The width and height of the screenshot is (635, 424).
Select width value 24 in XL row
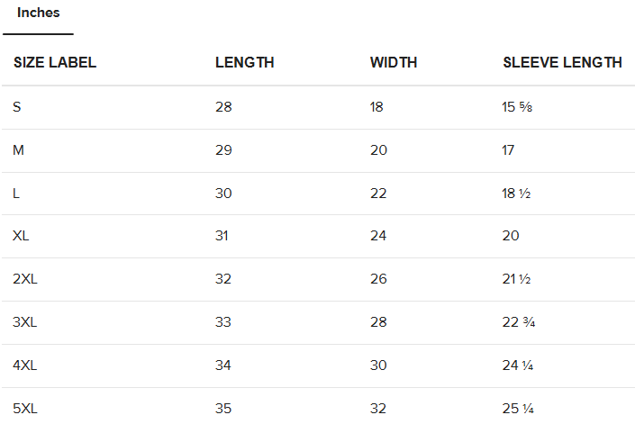pos(378,236)
